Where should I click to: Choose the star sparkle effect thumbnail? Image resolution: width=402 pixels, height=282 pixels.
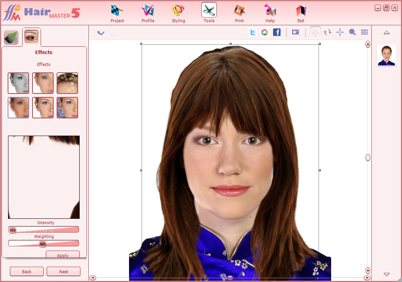67,83
